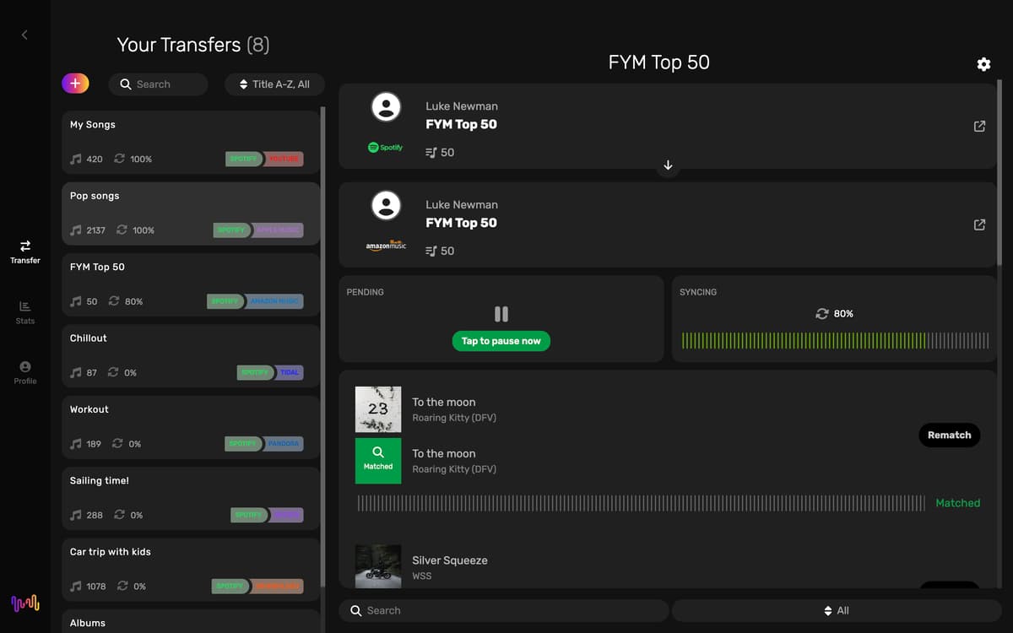
Task: Click the transfers Search field
Action: pyautogui.click(x=159, y=84)
